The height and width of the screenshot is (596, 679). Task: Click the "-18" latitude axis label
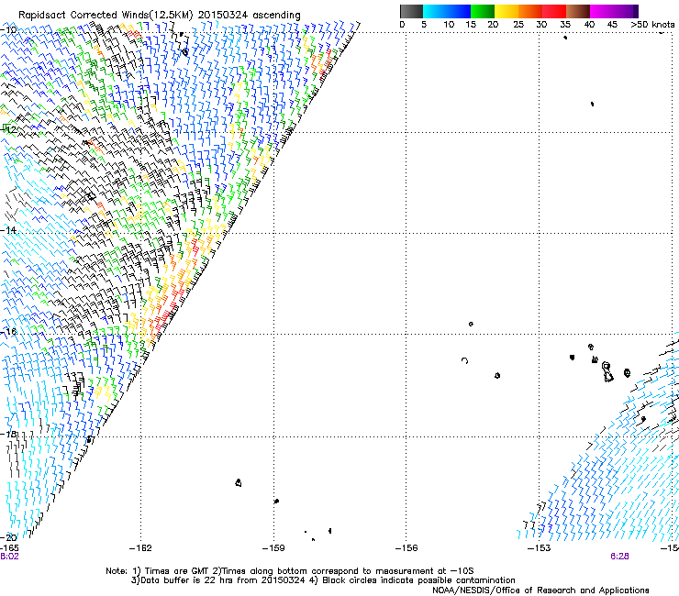(8, 434)
